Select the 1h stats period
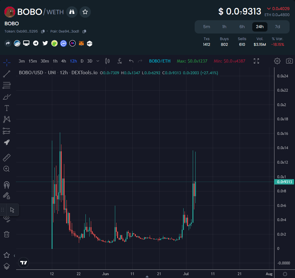Screen dimensions: 295x278 [x=224, y=27]
